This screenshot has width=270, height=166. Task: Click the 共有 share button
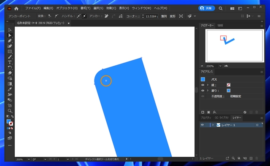point(207,8)
